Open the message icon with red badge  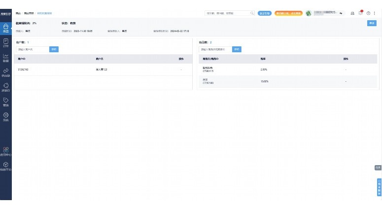point(361,13)
